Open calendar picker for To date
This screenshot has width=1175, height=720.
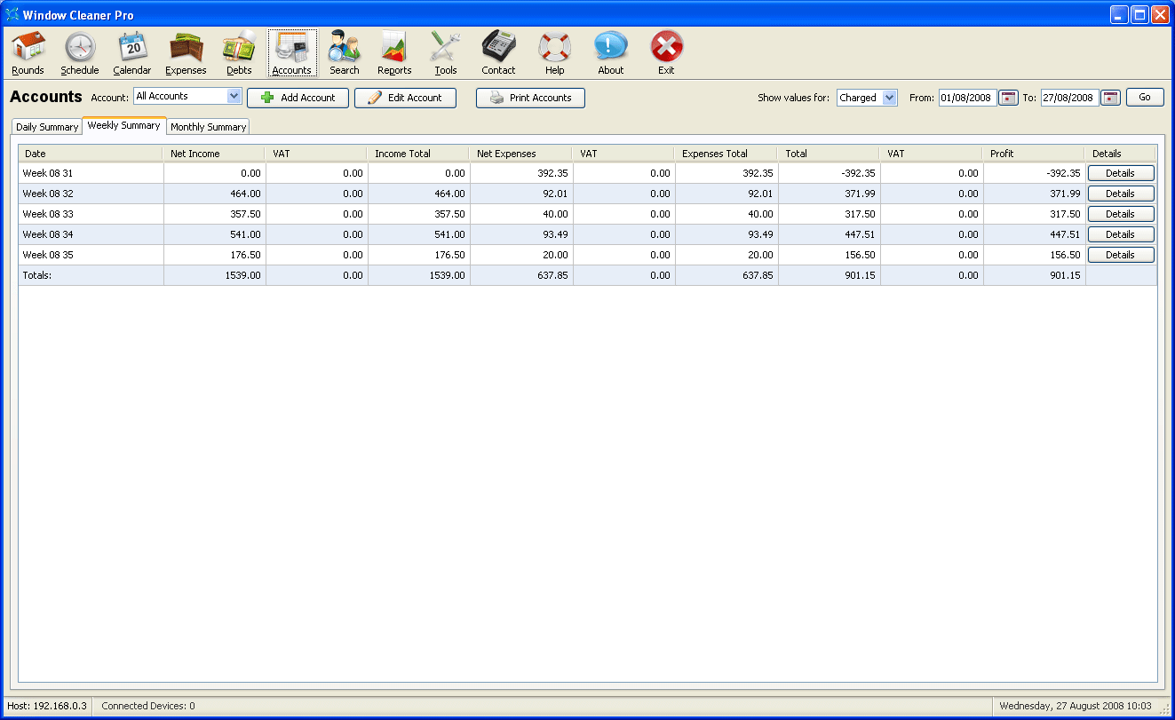(1110, 98)
